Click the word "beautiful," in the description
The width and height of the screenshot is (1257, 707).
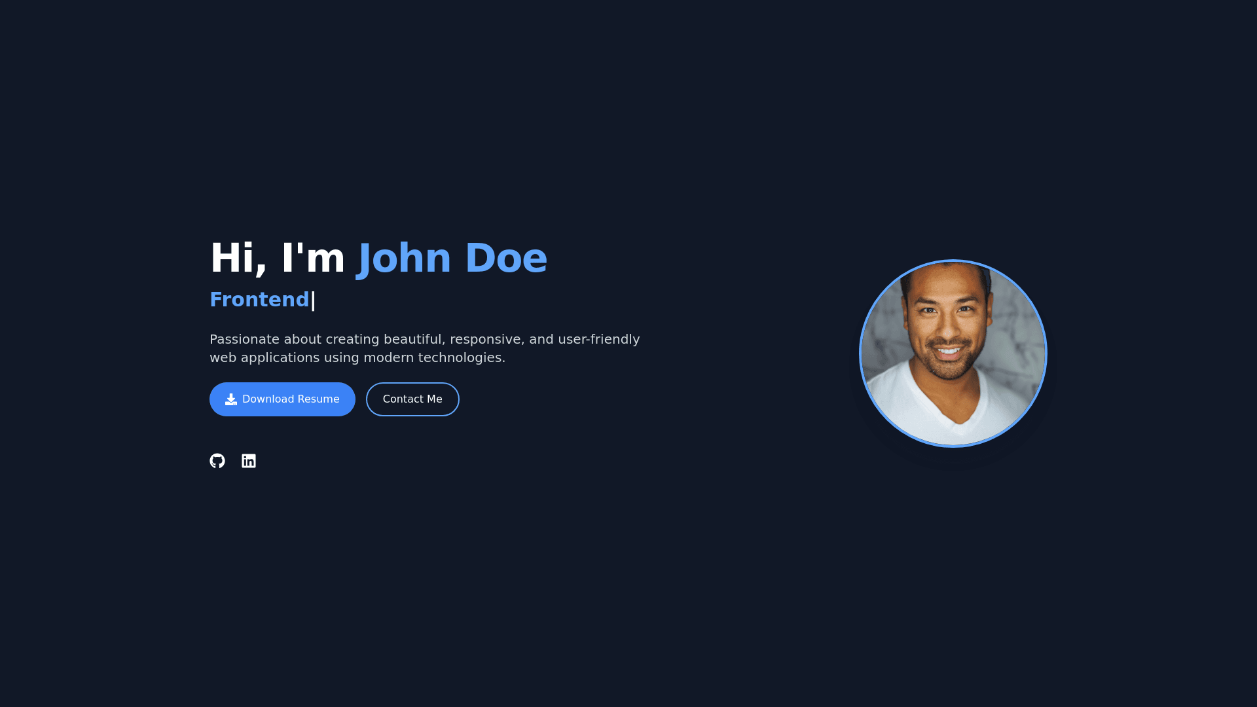(414, 339)
